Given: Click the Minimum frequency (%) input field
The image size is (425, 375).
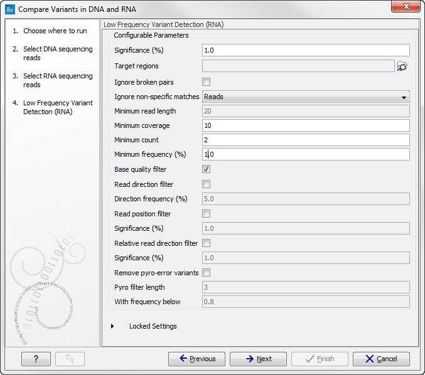Looking at the screenshot, I should [x=306, y=154].
